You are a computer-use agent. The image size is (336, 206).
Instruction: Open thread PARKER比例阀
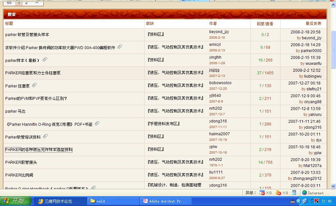19,175
